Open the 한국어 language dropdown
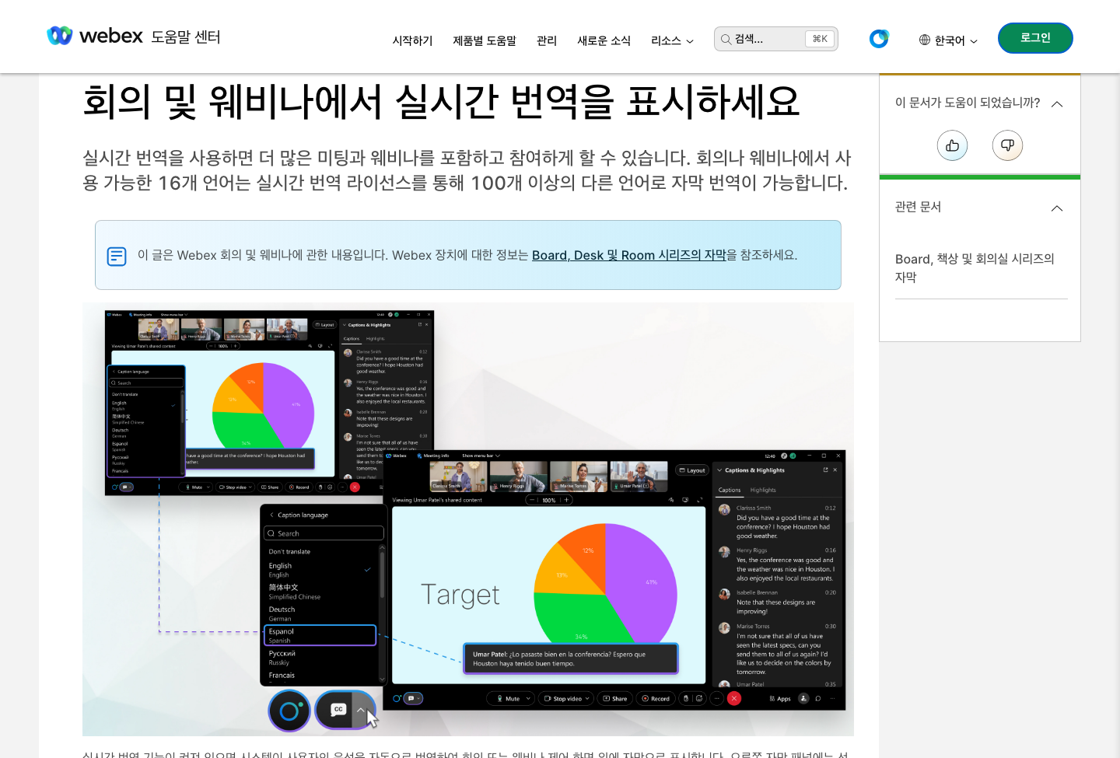This screenshot has width=1120, height=758. click(948, 40)
